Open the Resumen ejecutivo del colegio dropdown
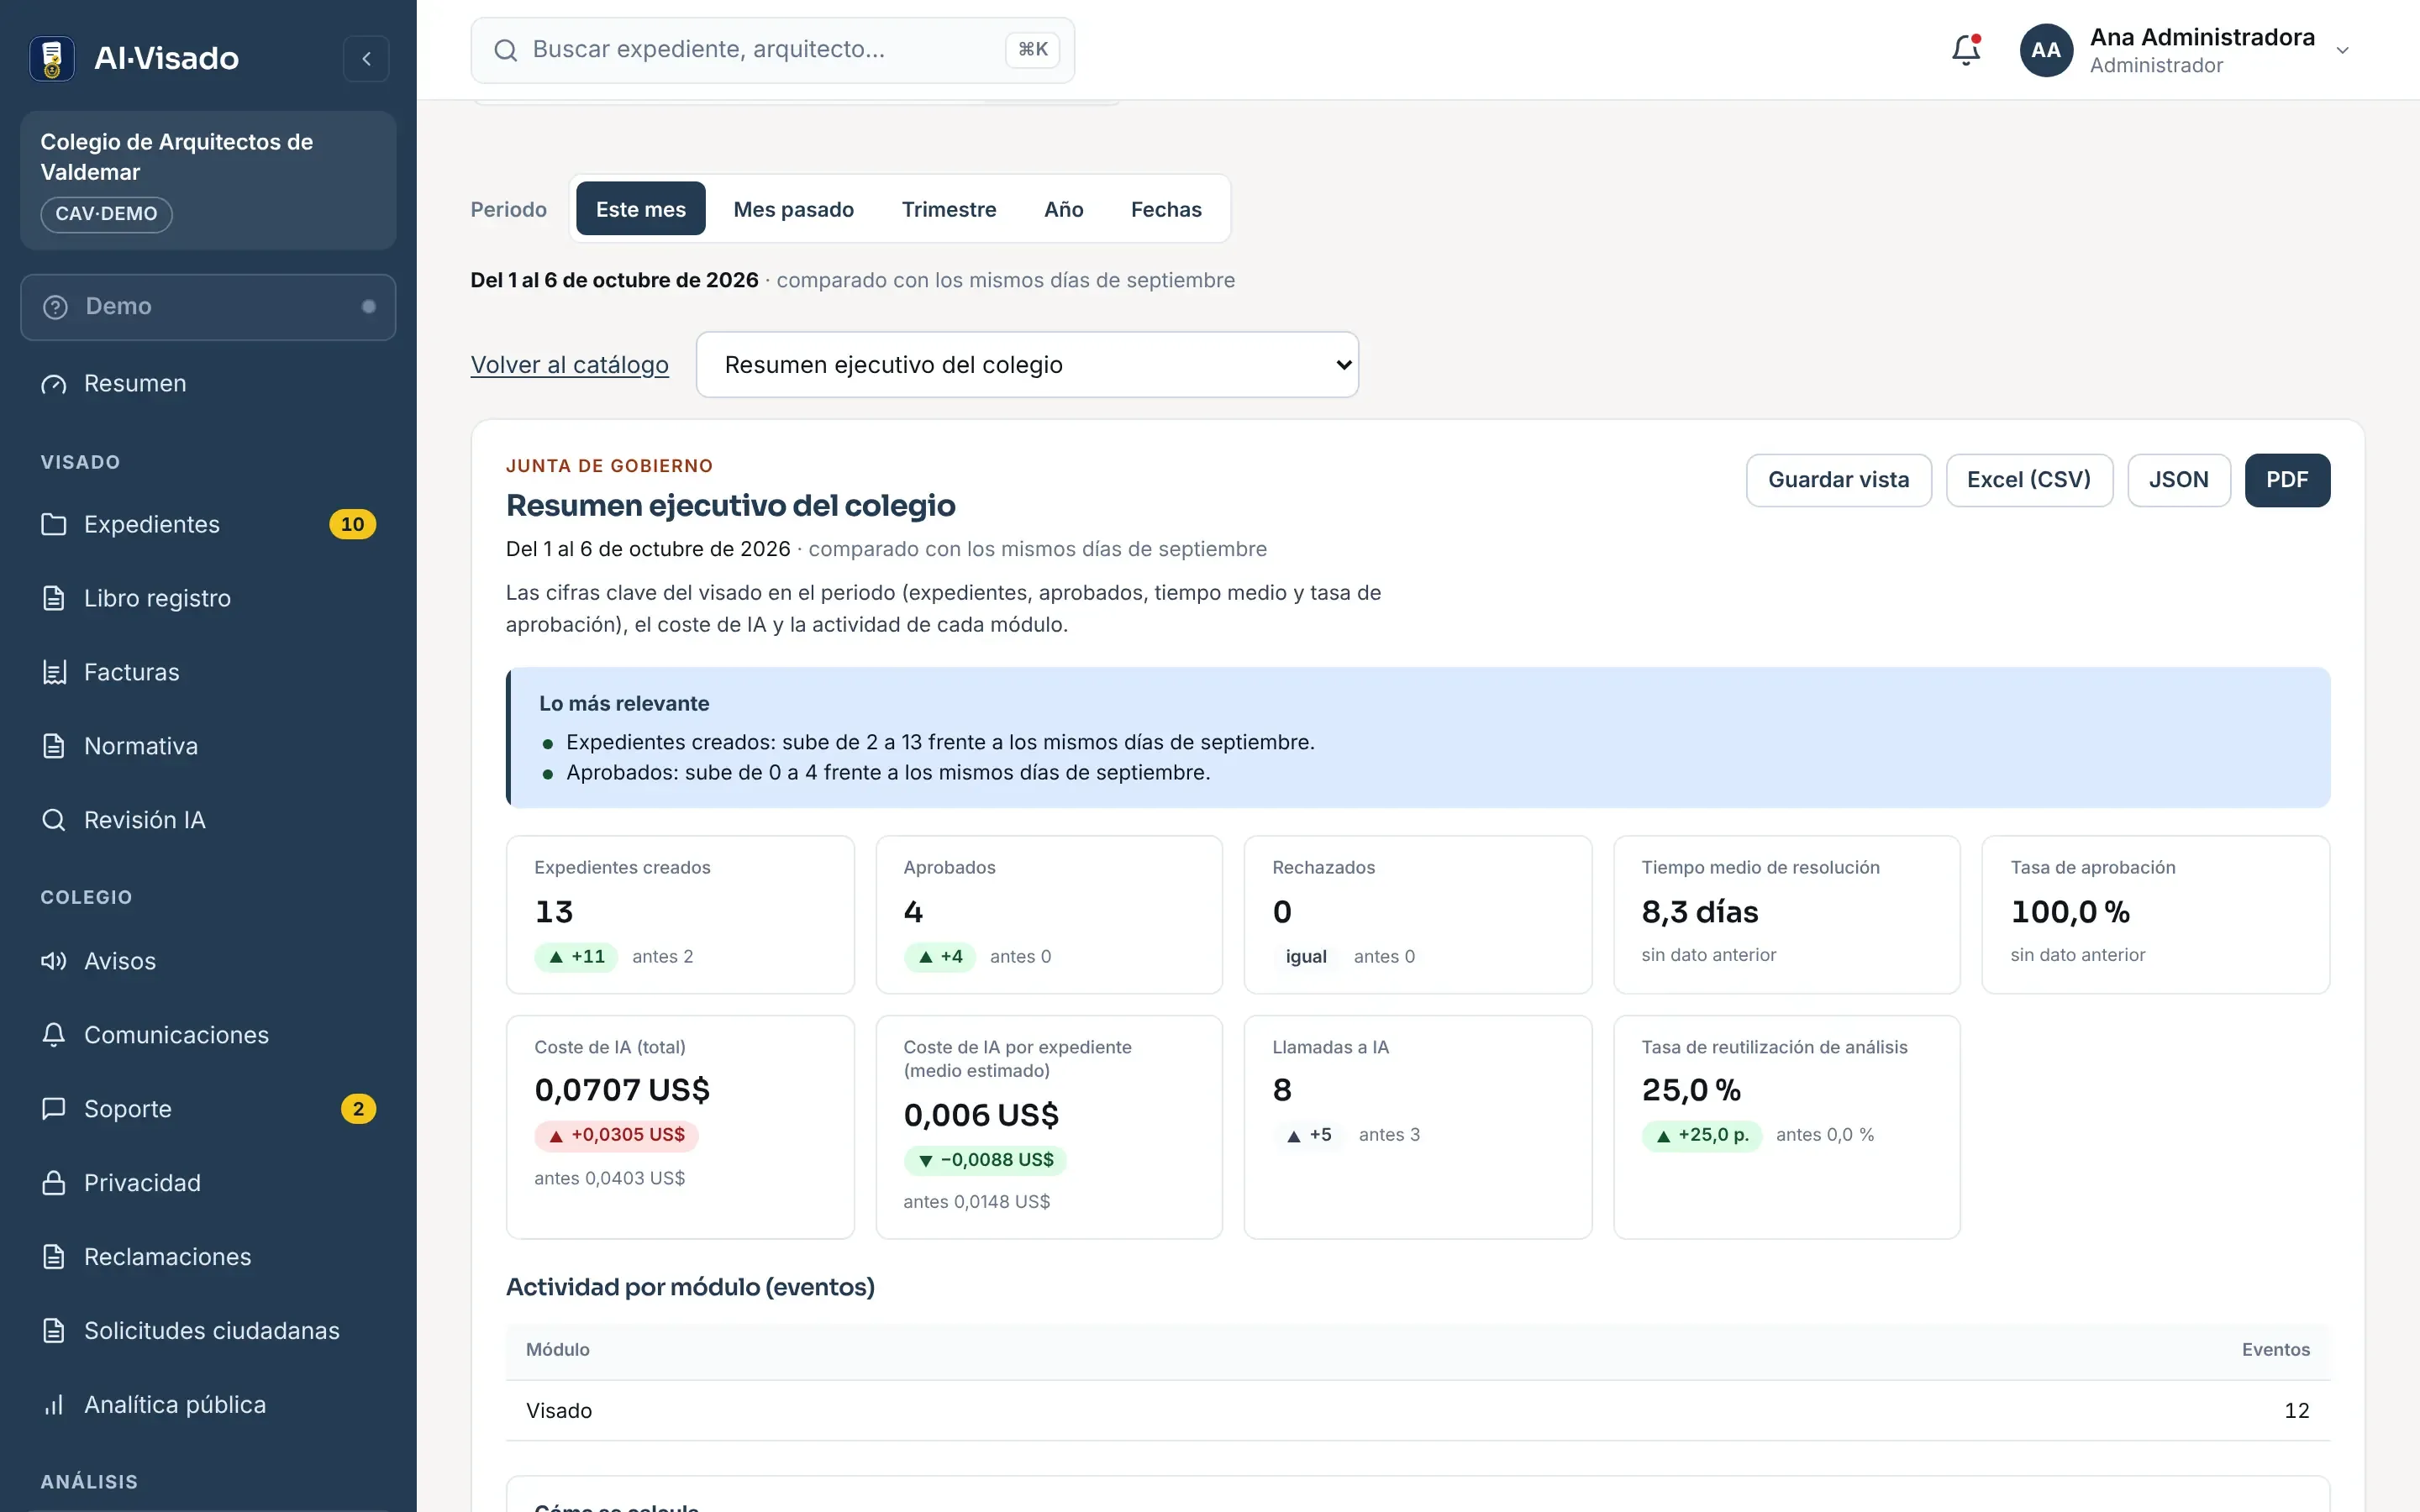Viewport: 2420px width, 1512px height. pos(1027,365)
